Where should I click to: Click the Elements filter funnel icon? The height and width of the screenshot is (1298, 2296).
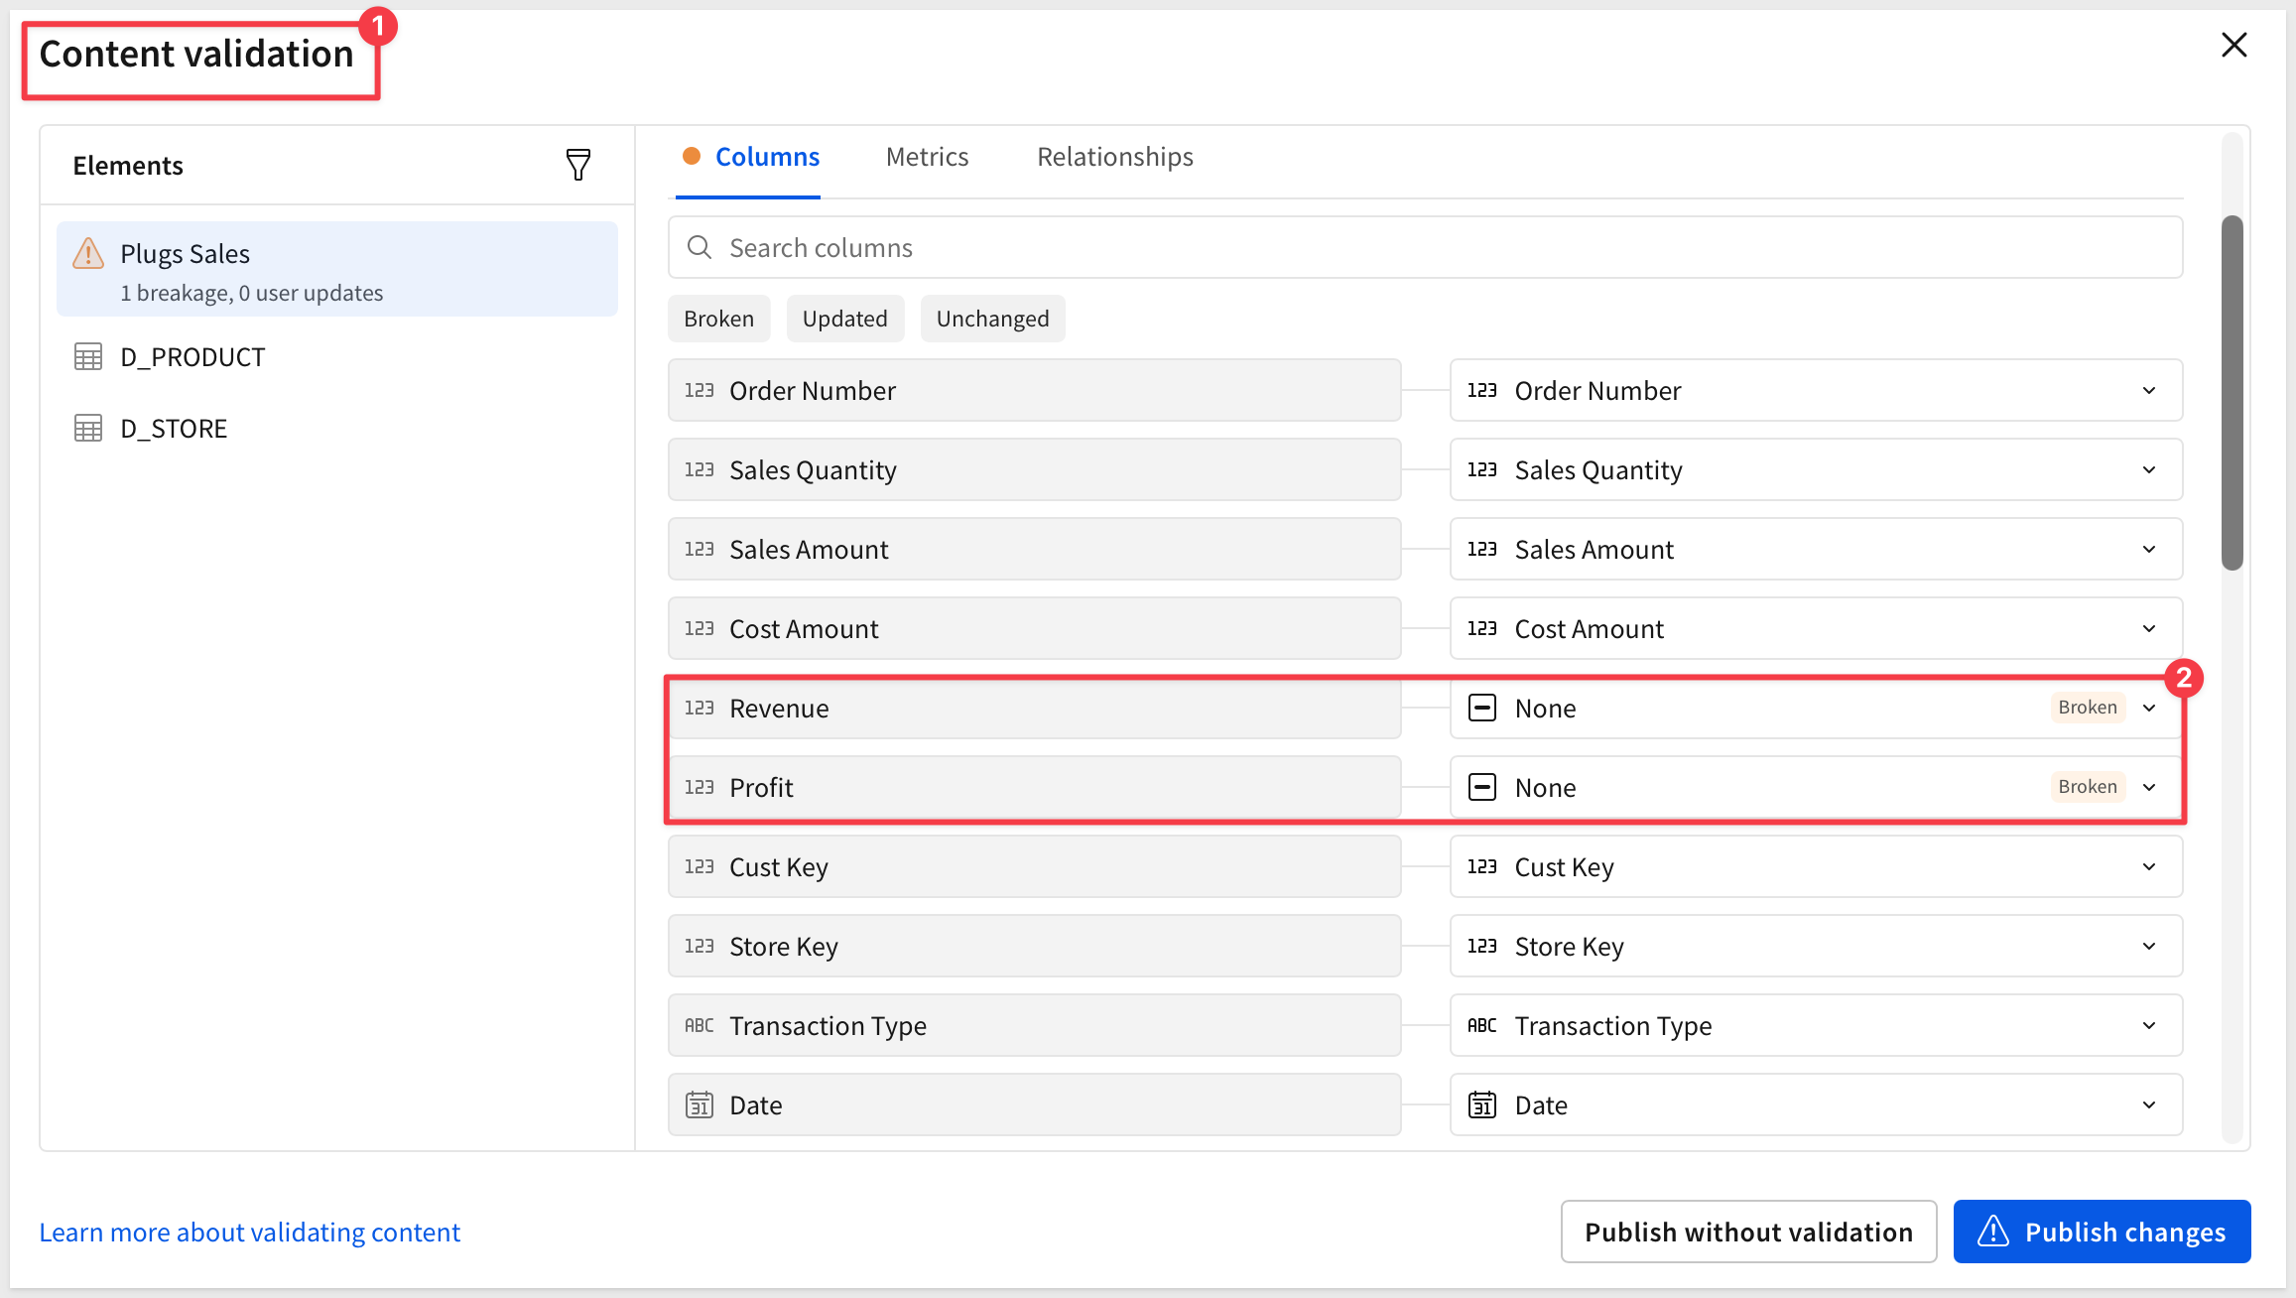coord(578,165)
